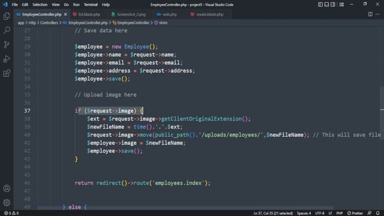Switch to the Screenshot_2.png tab
Image resolution: width=384 pixels, height=216 pixels.
click(131, 14)
